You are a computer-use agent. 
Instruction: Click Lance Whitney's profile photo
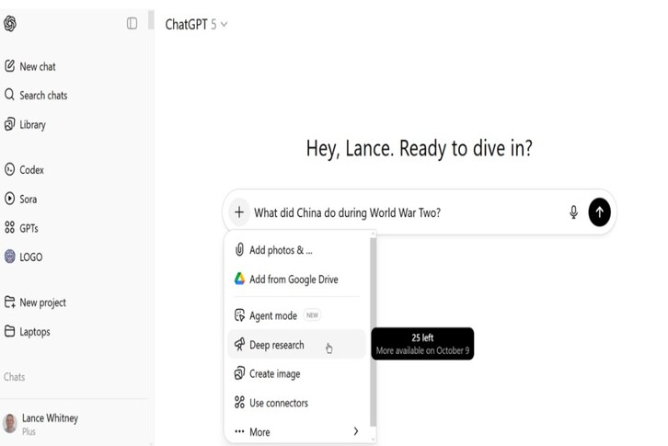pos(10,423)
